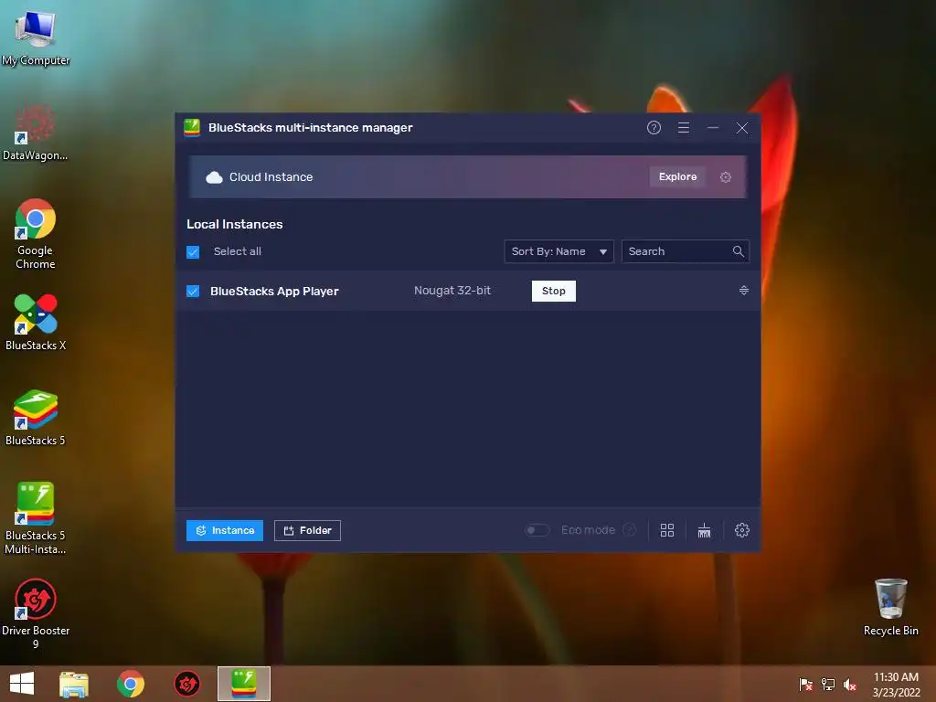The image size is (936, 702).
Task: Click the Folder button
Action: point(307,530)
